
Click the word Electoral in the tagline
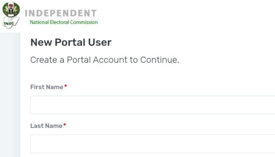click(x=60, y=22)
